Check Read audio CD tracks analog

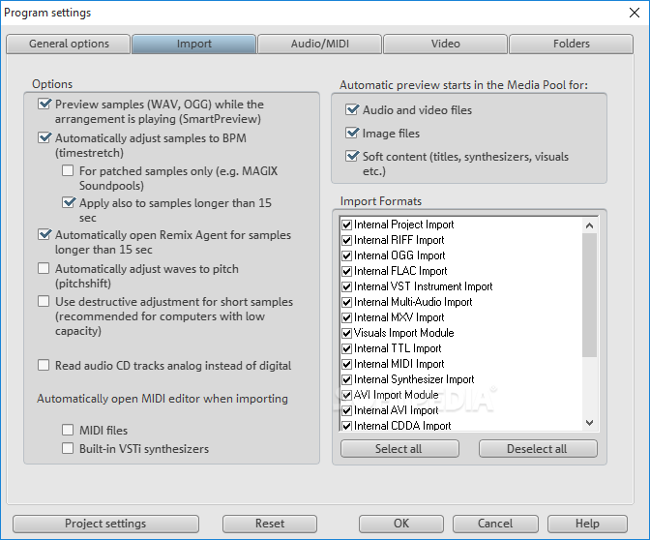[44, 365]
